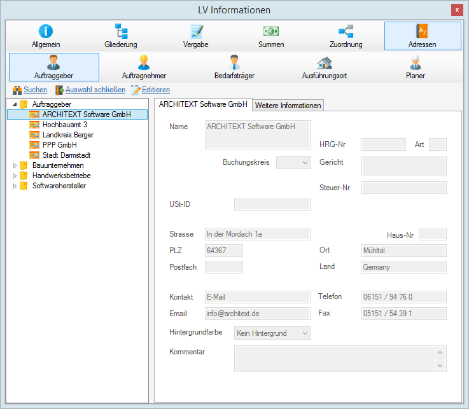Collapse the Auftraggeber tree node
This screenshot has height=409, width=469.
click(15, 104)
